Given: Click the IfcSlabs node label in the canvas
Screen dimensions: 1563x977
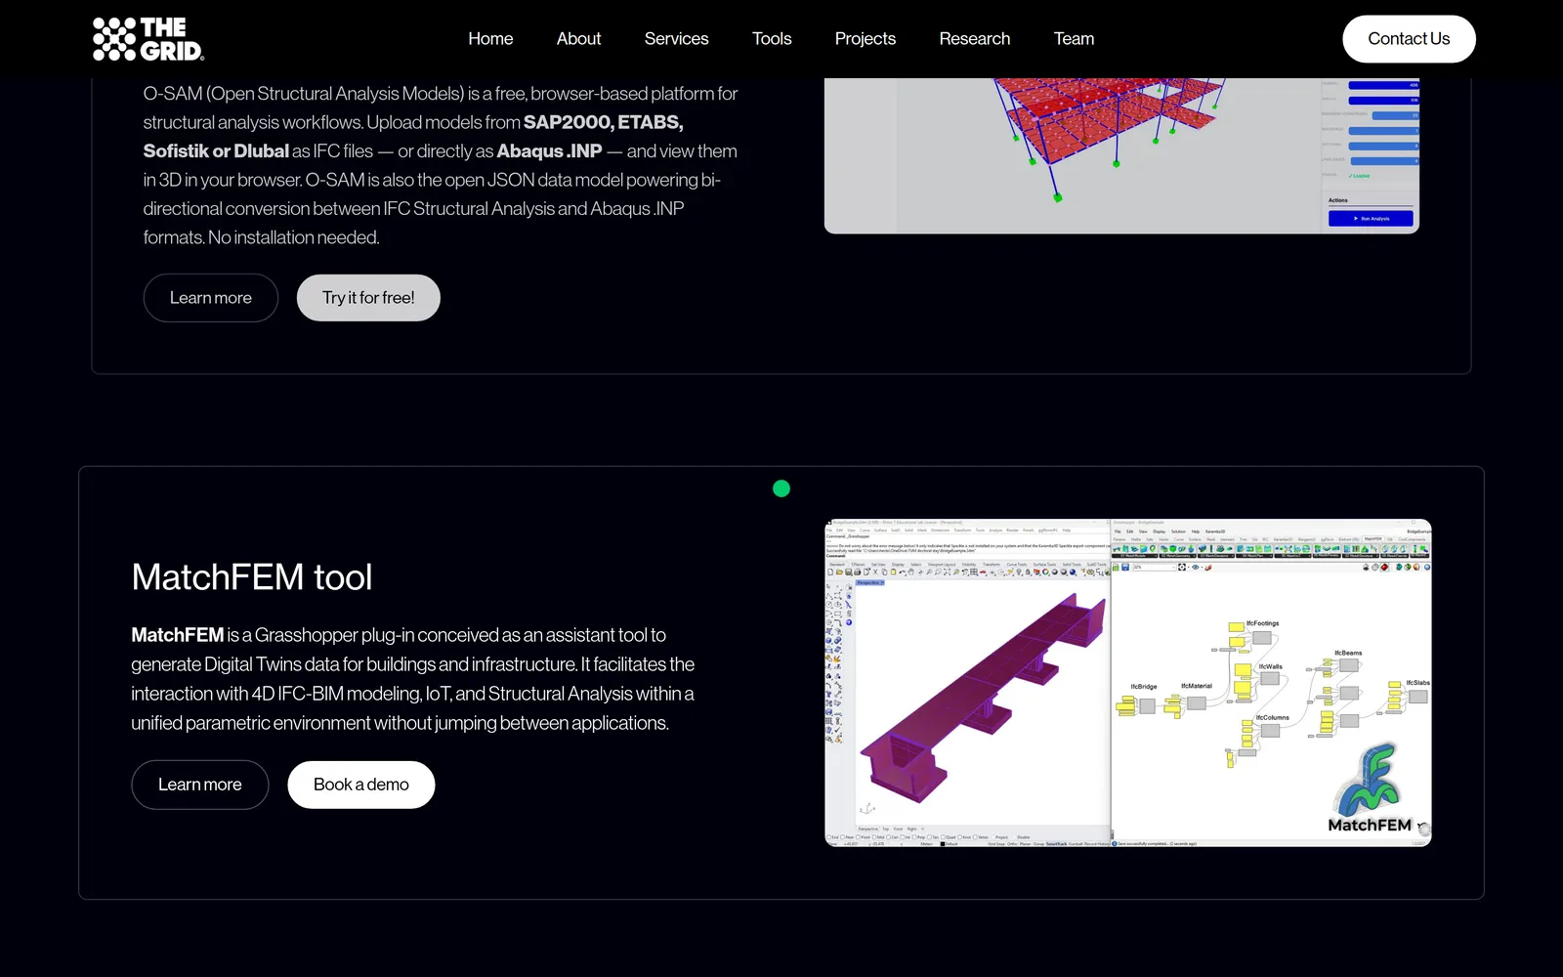Looking at the screenshot, I should pos(1417,683).
